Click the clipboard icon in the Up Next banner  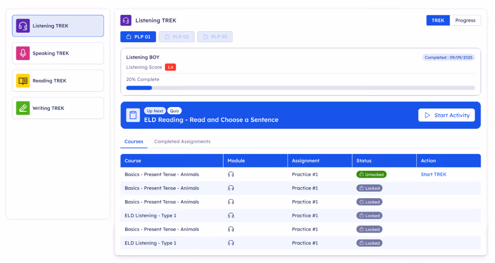click(133, 115)
